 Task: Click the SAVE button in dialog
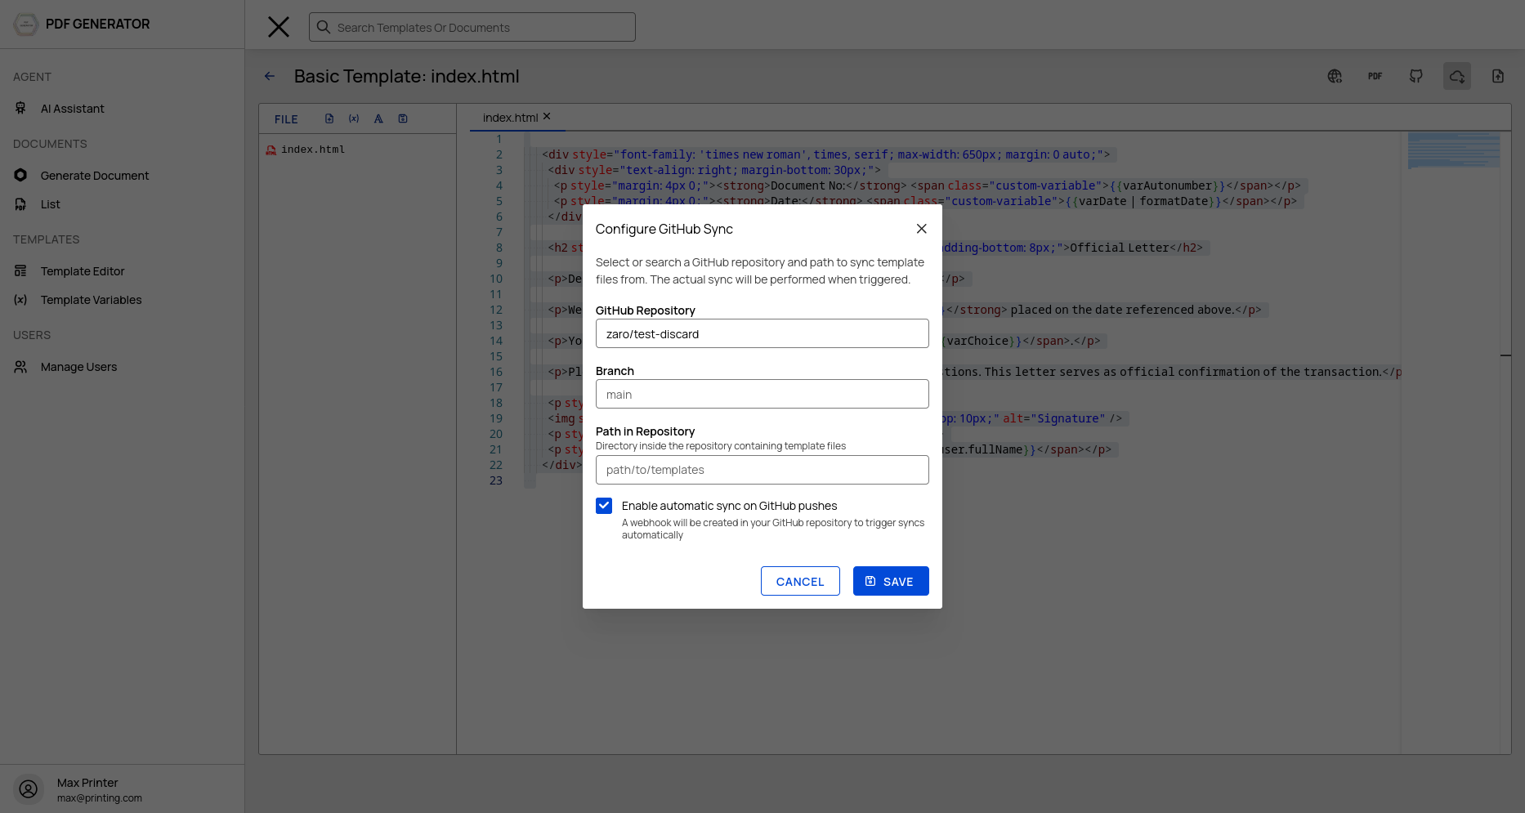(x=891, y=581)
